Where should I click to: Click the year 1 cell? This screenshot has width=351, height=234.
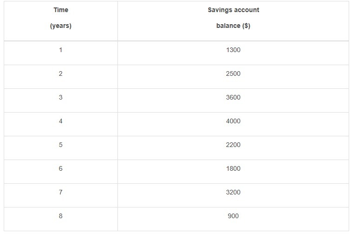tap(60, 50)
